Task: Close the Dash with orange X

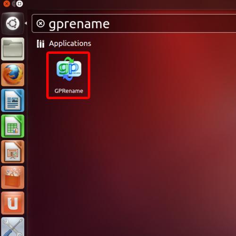Action: 7,4
